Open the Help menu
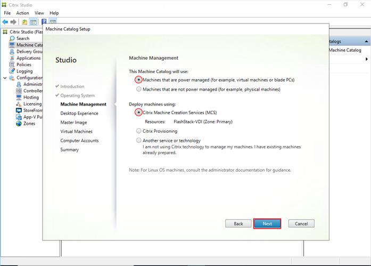Image resolution: width=371 pixels, height=266 pixels. click(x=54, y=13)
